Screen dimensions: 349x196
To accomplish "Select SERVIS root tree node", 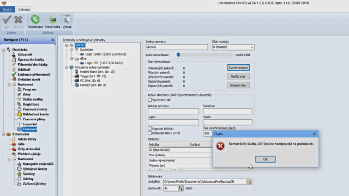I will tap(80, 45).
